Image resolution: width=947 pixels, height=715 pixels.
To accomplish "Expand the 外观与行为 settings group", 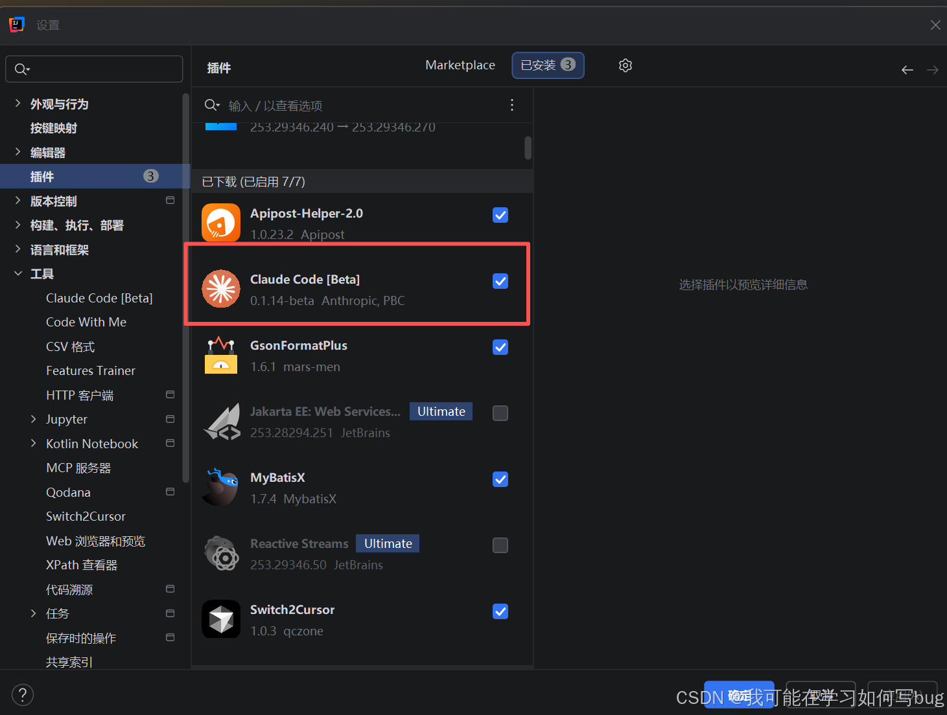I will tap(18, 104).
